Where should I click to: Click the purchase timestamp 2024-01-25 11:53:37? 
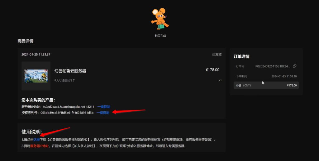36,54
